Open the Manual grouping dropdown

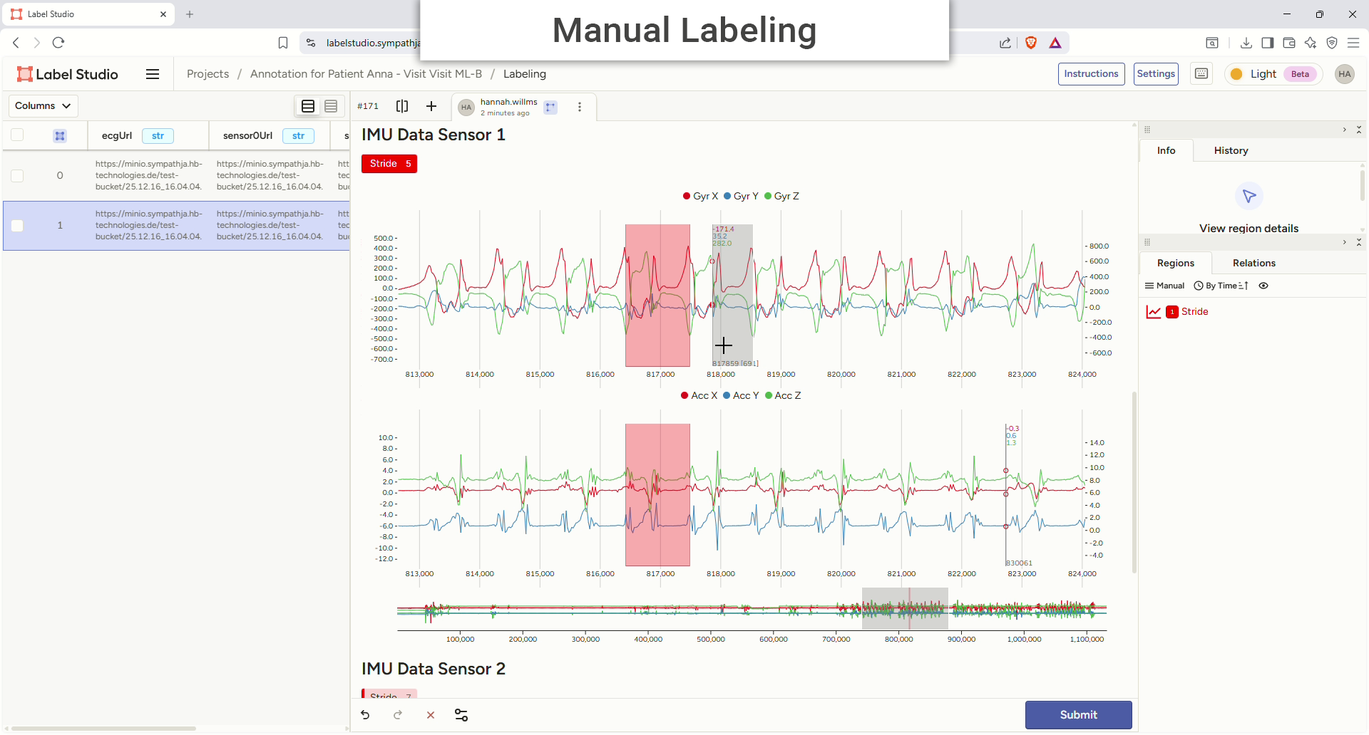[1164, 286]
